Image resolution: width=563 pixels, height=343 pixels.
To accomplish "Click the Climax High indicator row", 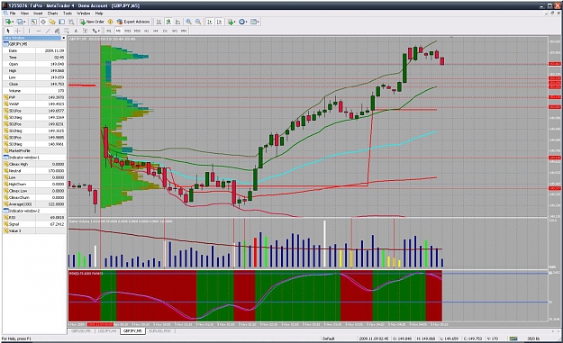I will [x=34, y=164].
